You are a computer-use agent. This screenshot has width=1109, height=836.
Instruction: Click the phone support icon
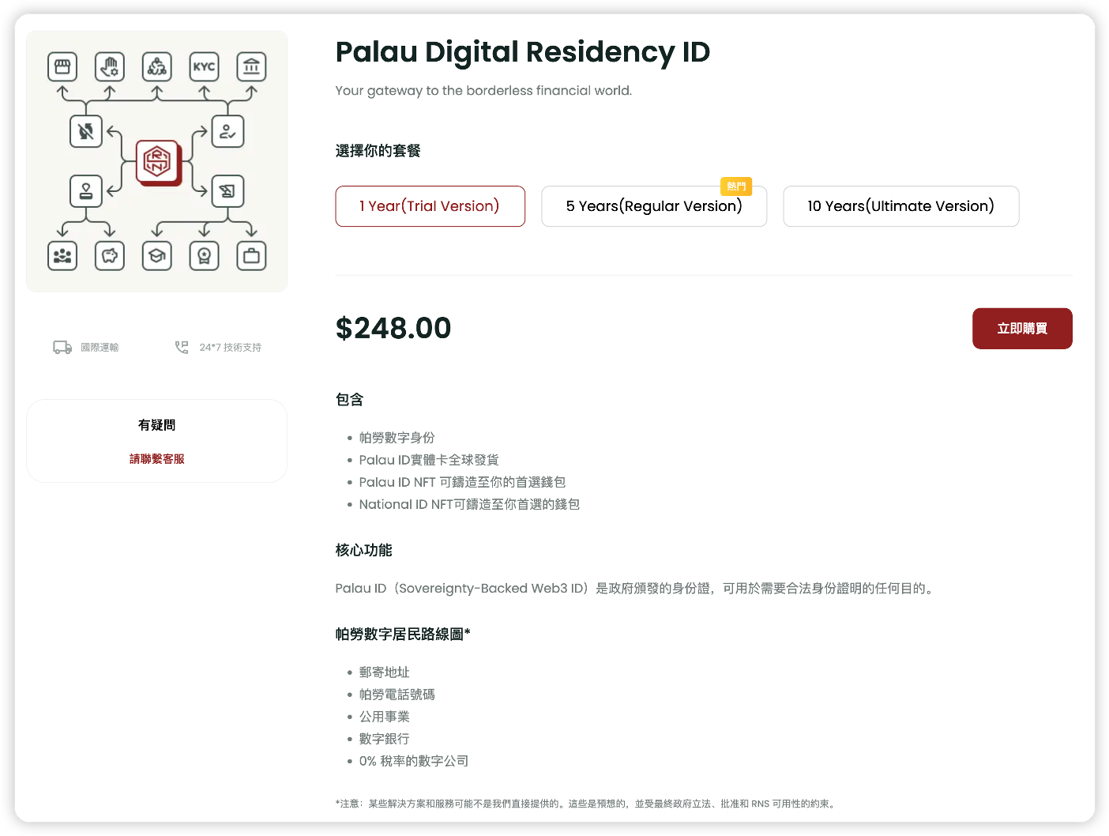[x=182, y=348]
